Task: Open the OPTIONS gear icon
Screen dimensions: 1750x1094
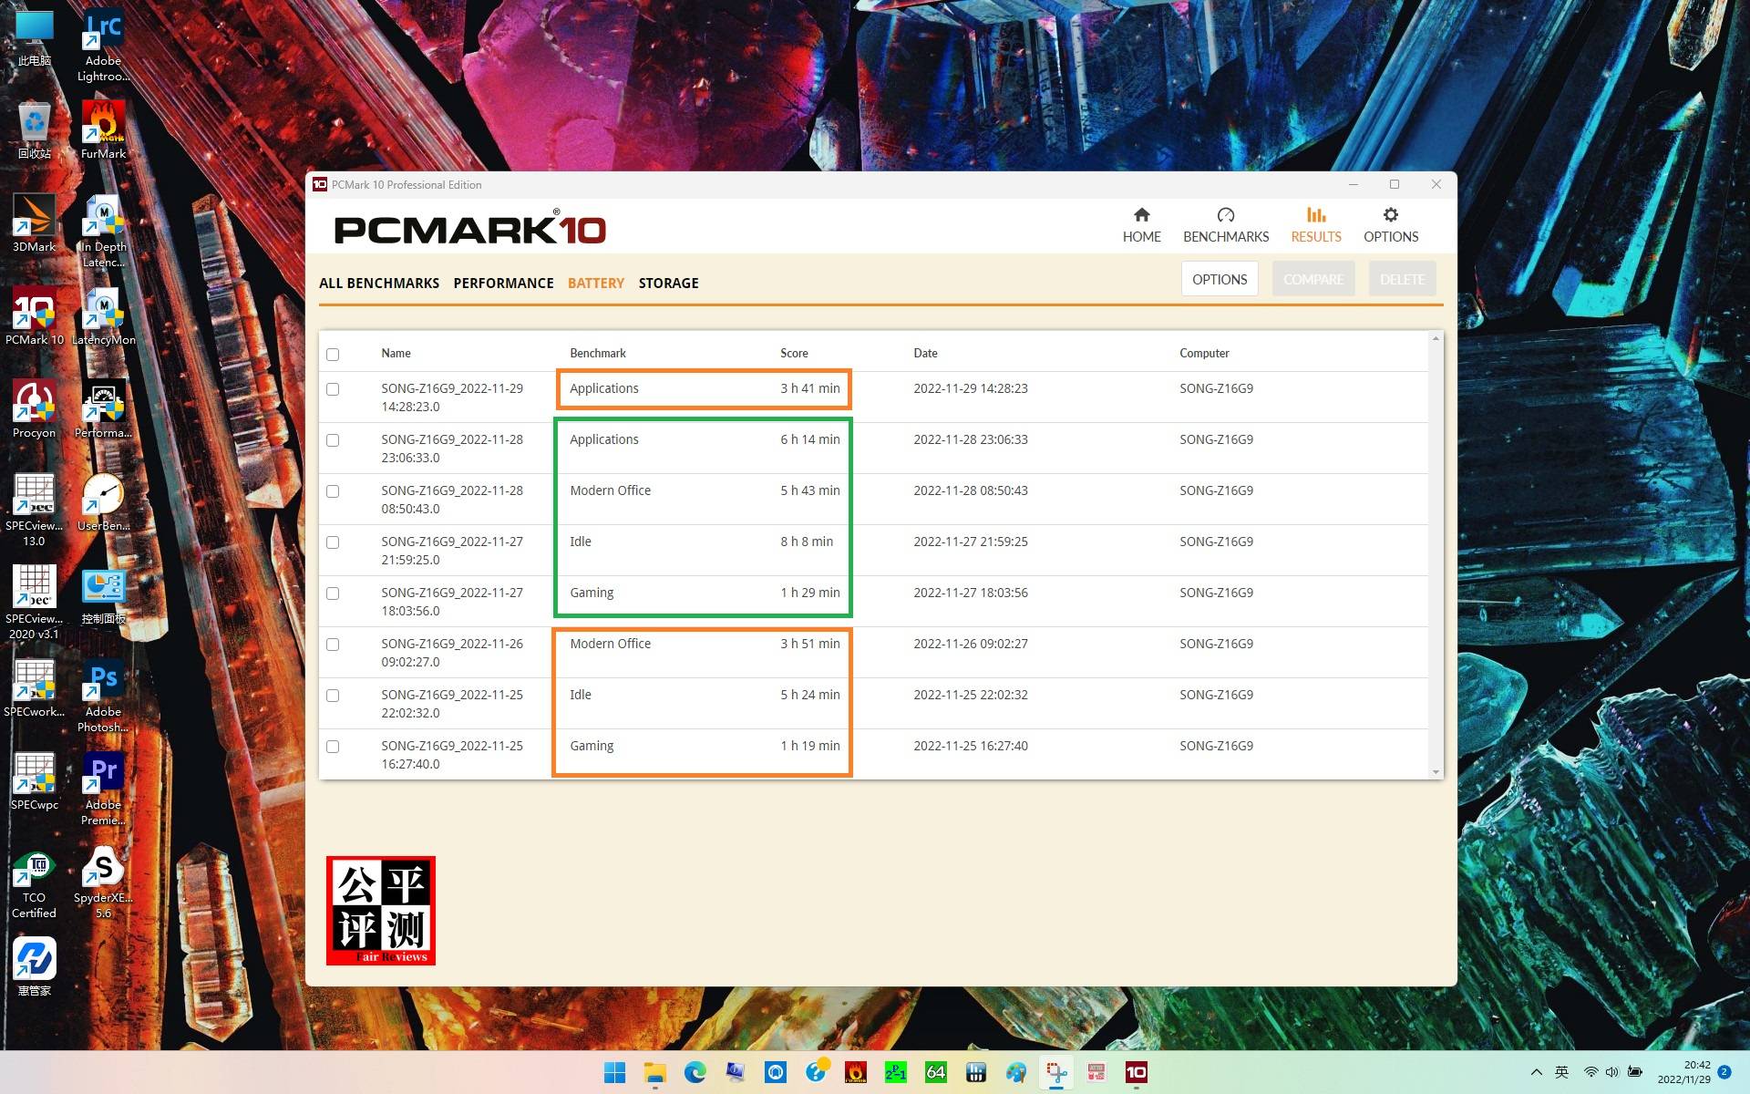Action: (1390, 215)
